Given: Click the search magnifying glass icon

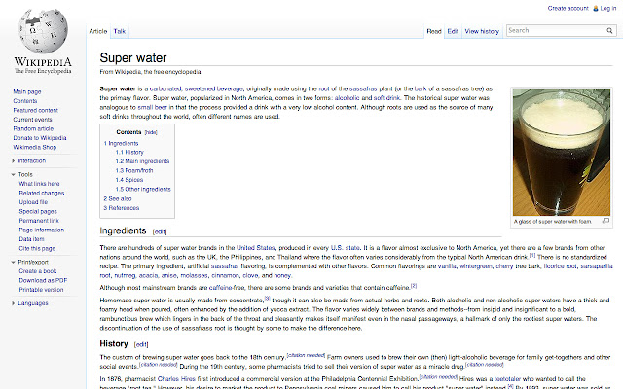Looking at the screenshot, I should pos(608,30).
